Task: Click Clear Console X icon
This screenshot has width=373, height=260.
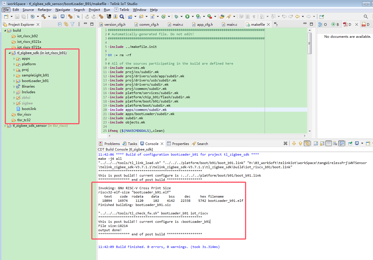Action: tap(285, 143)
